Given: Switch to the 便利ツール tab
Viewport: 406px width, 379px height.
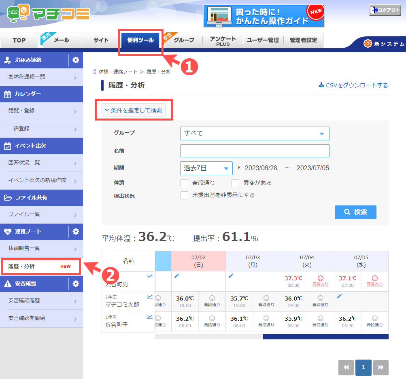Looking at the screenshot, I should pos(140,40).
